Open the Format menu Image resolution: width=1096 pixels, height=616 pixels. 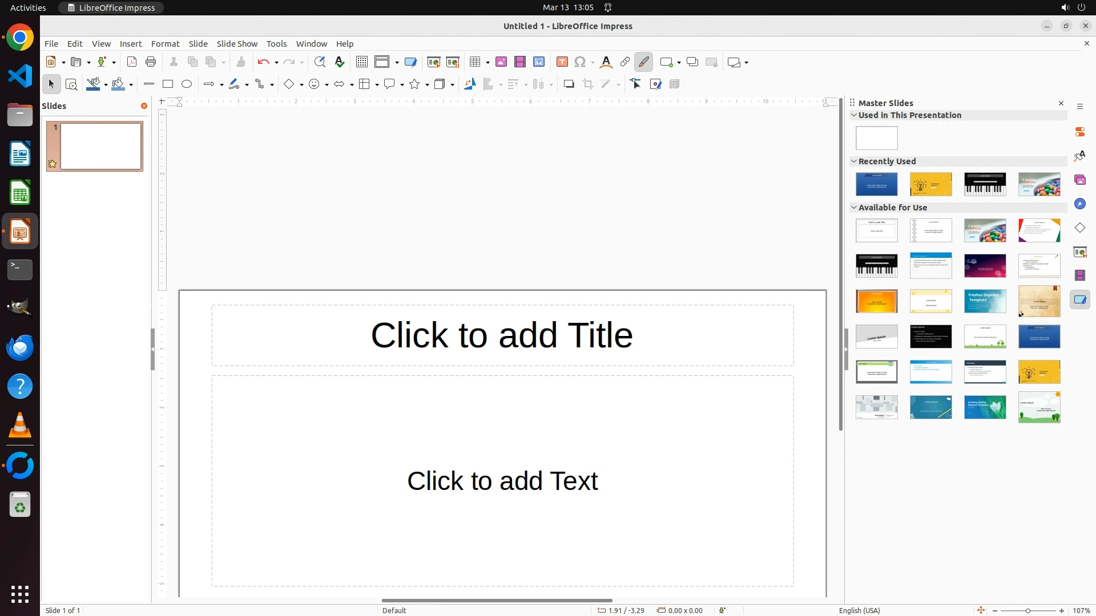[x=165, y=44]
